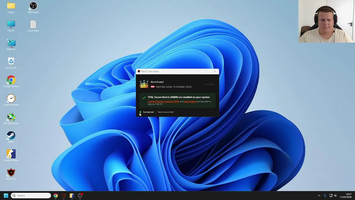This screenshot has height=200, width=355.
Task: Open the Happy folder on desktop
Action: [x=11, y=8]
